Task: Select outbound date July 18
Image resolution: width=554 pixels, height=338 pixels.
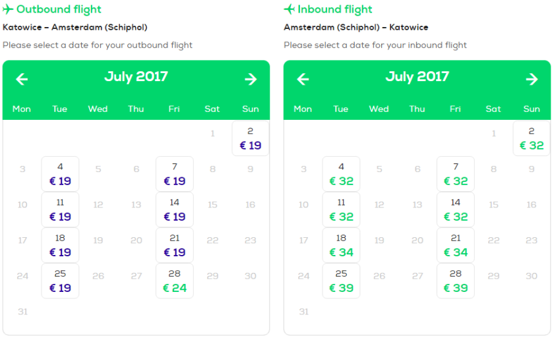Action: coord(60,245)
